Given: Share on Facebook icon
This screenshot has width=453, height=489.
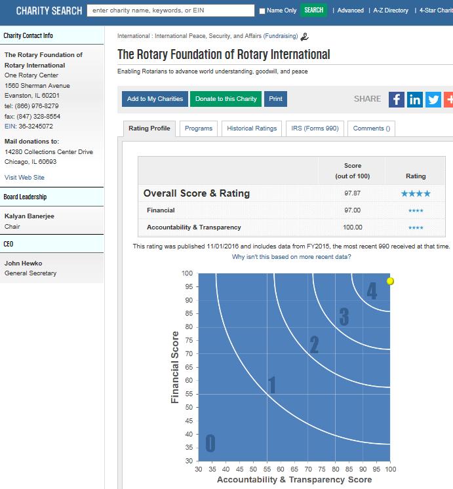Looking at the screenshot, I should (x=396, y=100).
